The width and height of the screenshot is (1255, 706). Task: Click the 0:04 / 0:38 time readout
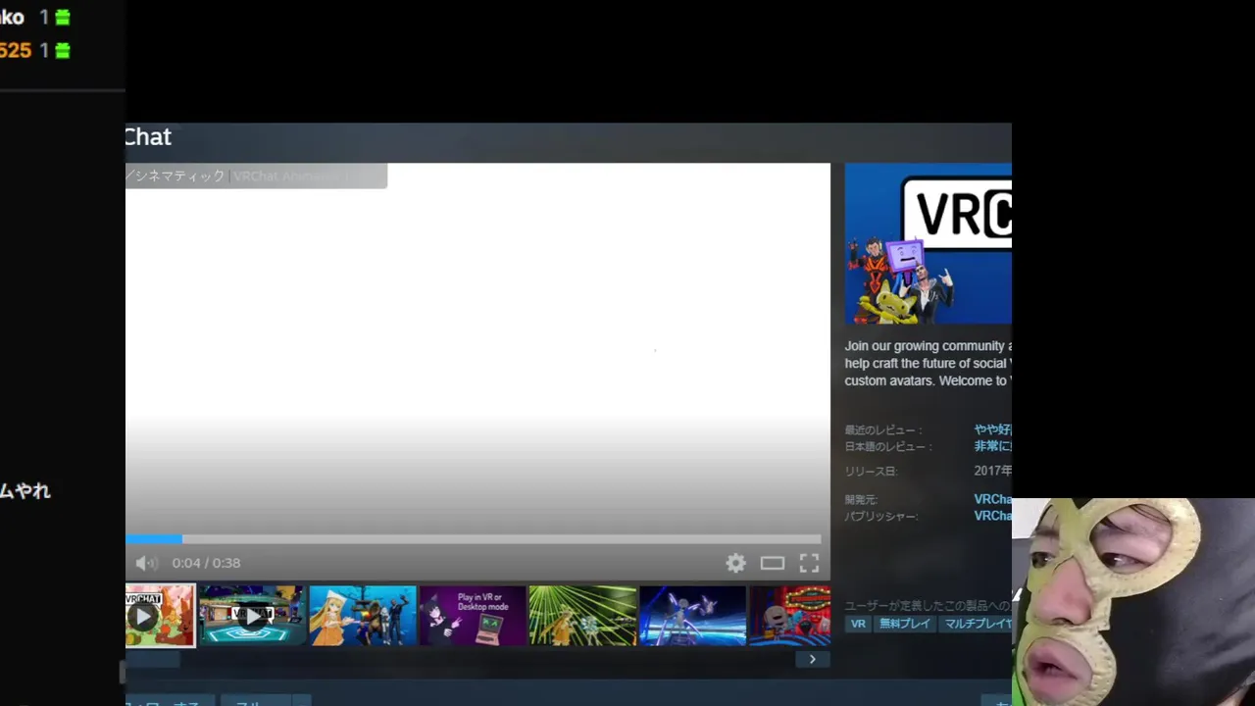[x=206, y=563]
